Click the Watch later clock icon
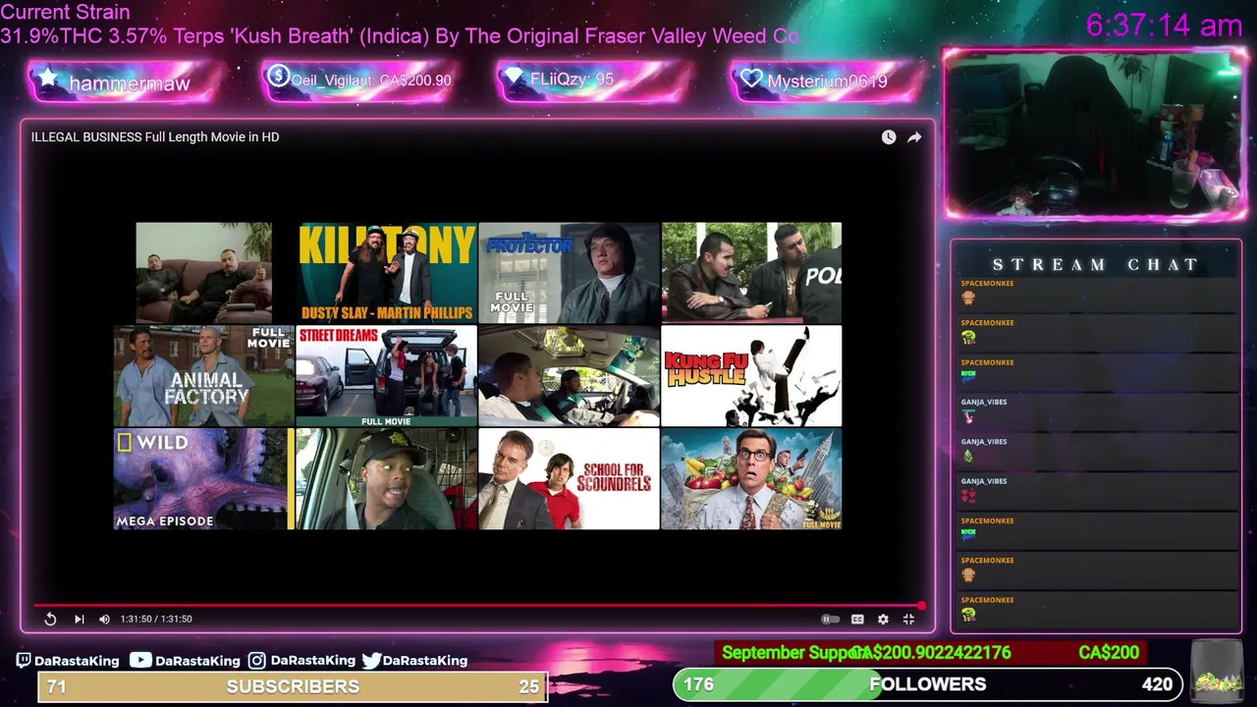 click(889, 137)
